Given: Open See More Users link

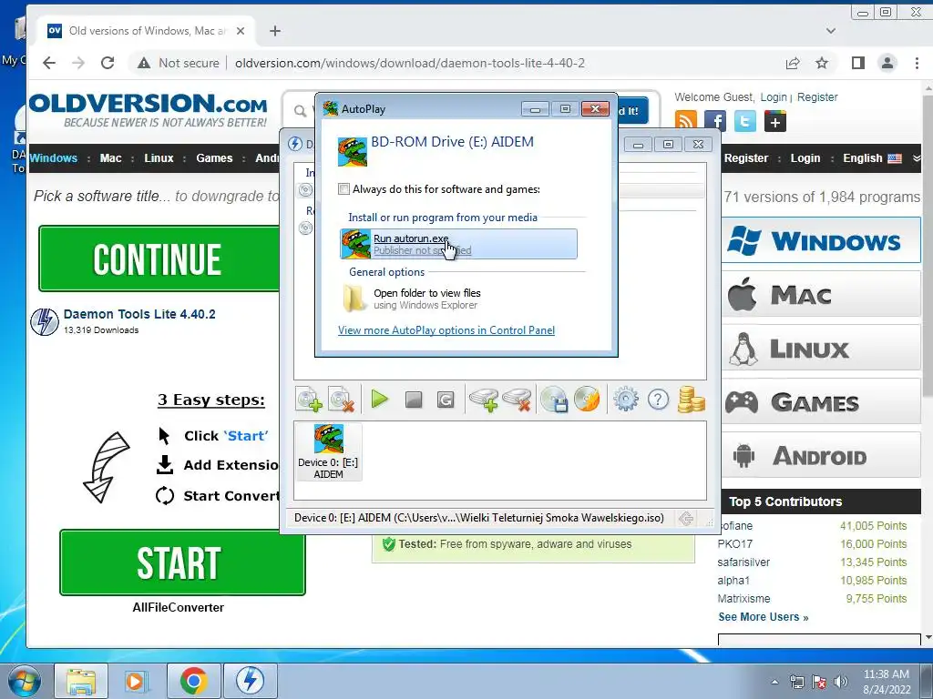Looking at the screenshot, I should [x=763, y=617].
